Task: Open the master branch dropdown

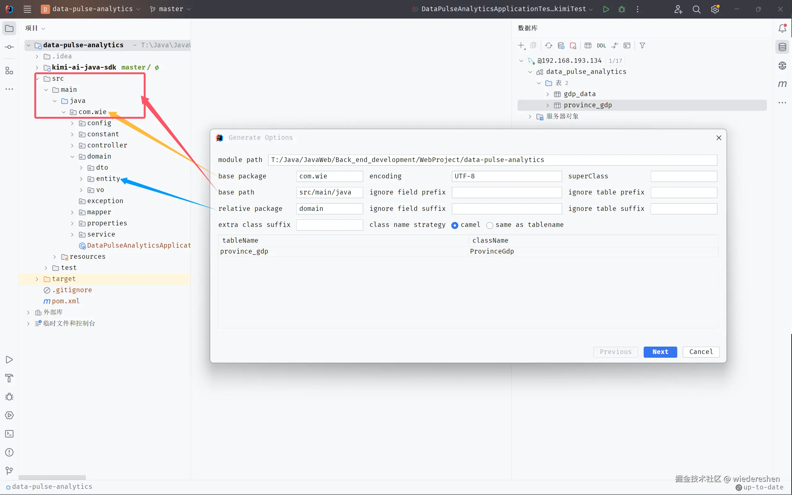Action: tap(170, 9)
